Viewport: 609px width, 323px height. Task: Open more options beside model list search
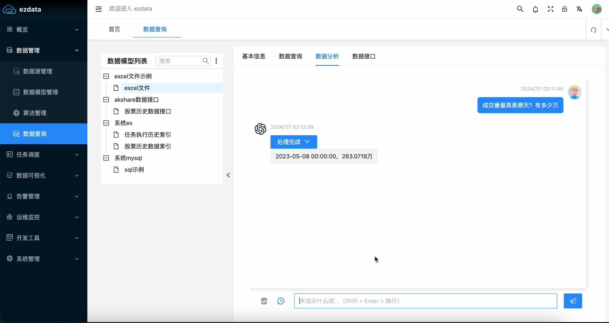point(216,61)
